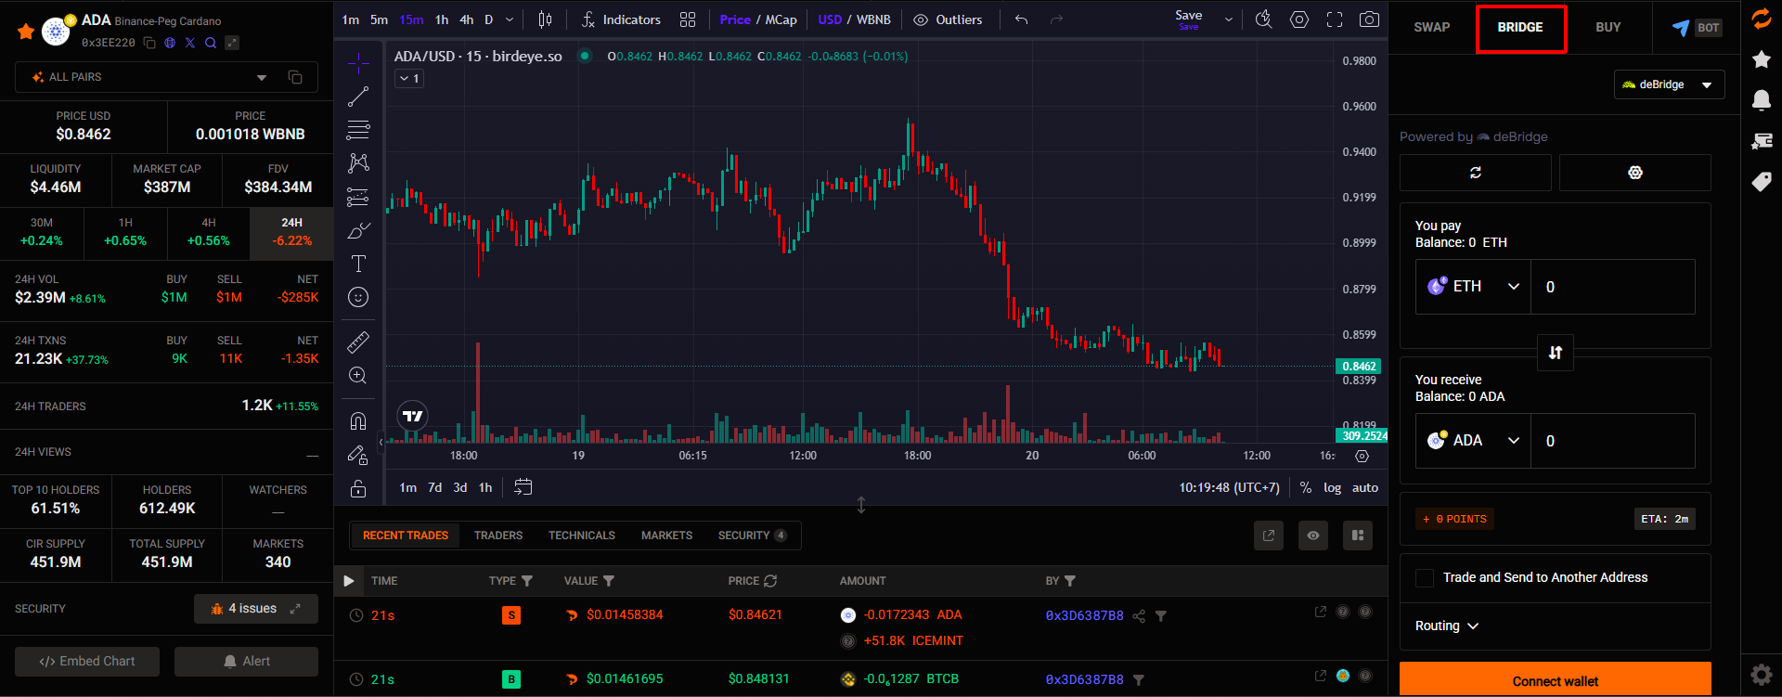Add ADA to favorites with the star
1782x697 pixels.
pos(26,32)
